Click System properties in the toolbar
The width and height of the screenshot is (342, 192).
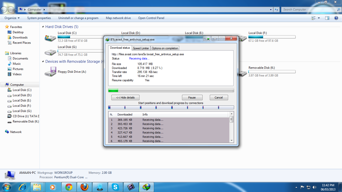[39, 18]
